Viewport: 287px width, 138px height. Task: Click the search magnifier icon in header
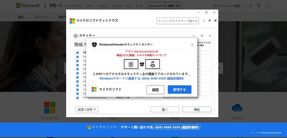251,6
